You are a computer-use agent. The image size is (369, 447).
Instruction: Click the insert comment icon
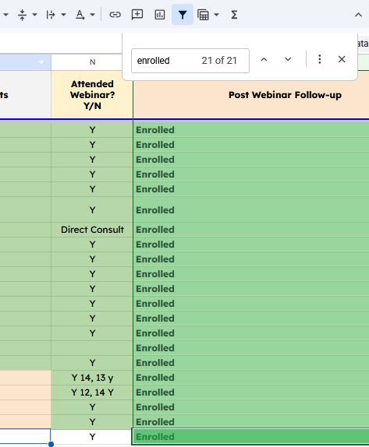pos(137,15)
